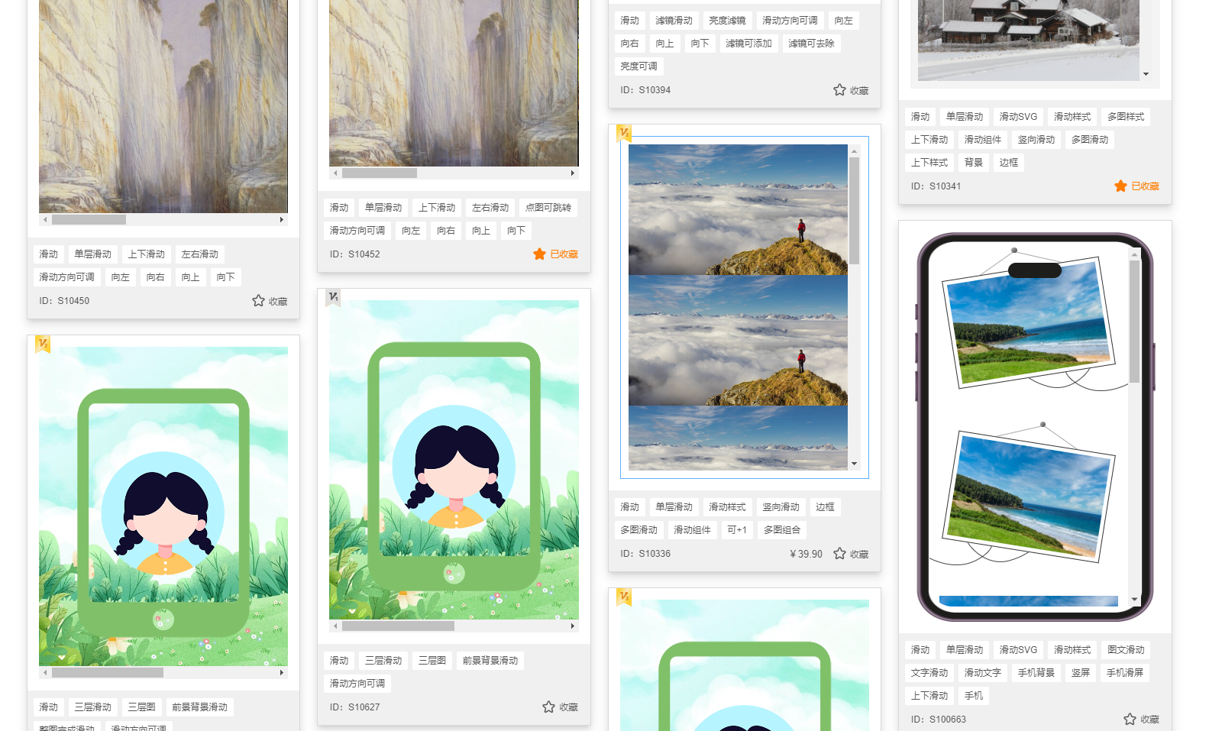Image resolution: width=1209 pixels, height=731 pixels.
Task: Click VIP badge on S10627 girl template
Action: [x=333, y=296]
